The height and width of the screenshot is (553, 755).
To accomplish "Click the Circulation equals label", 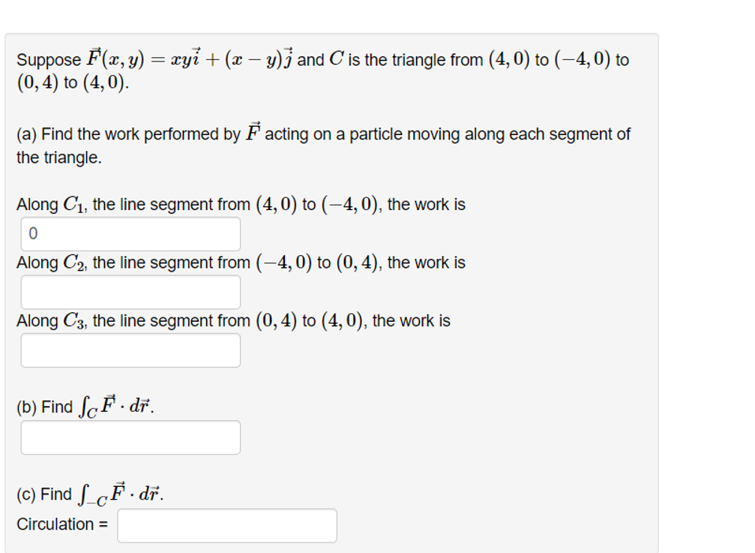I will 60,524.
